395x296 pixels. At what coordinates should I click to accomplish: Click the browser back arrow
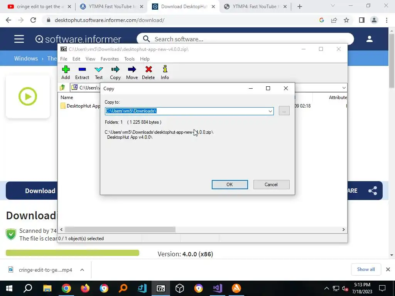(x=8, y=20)
